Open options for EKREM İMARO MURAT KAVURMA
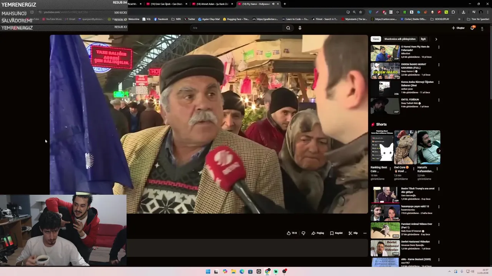The image size is (492, 276). click(x=439, y=65)
